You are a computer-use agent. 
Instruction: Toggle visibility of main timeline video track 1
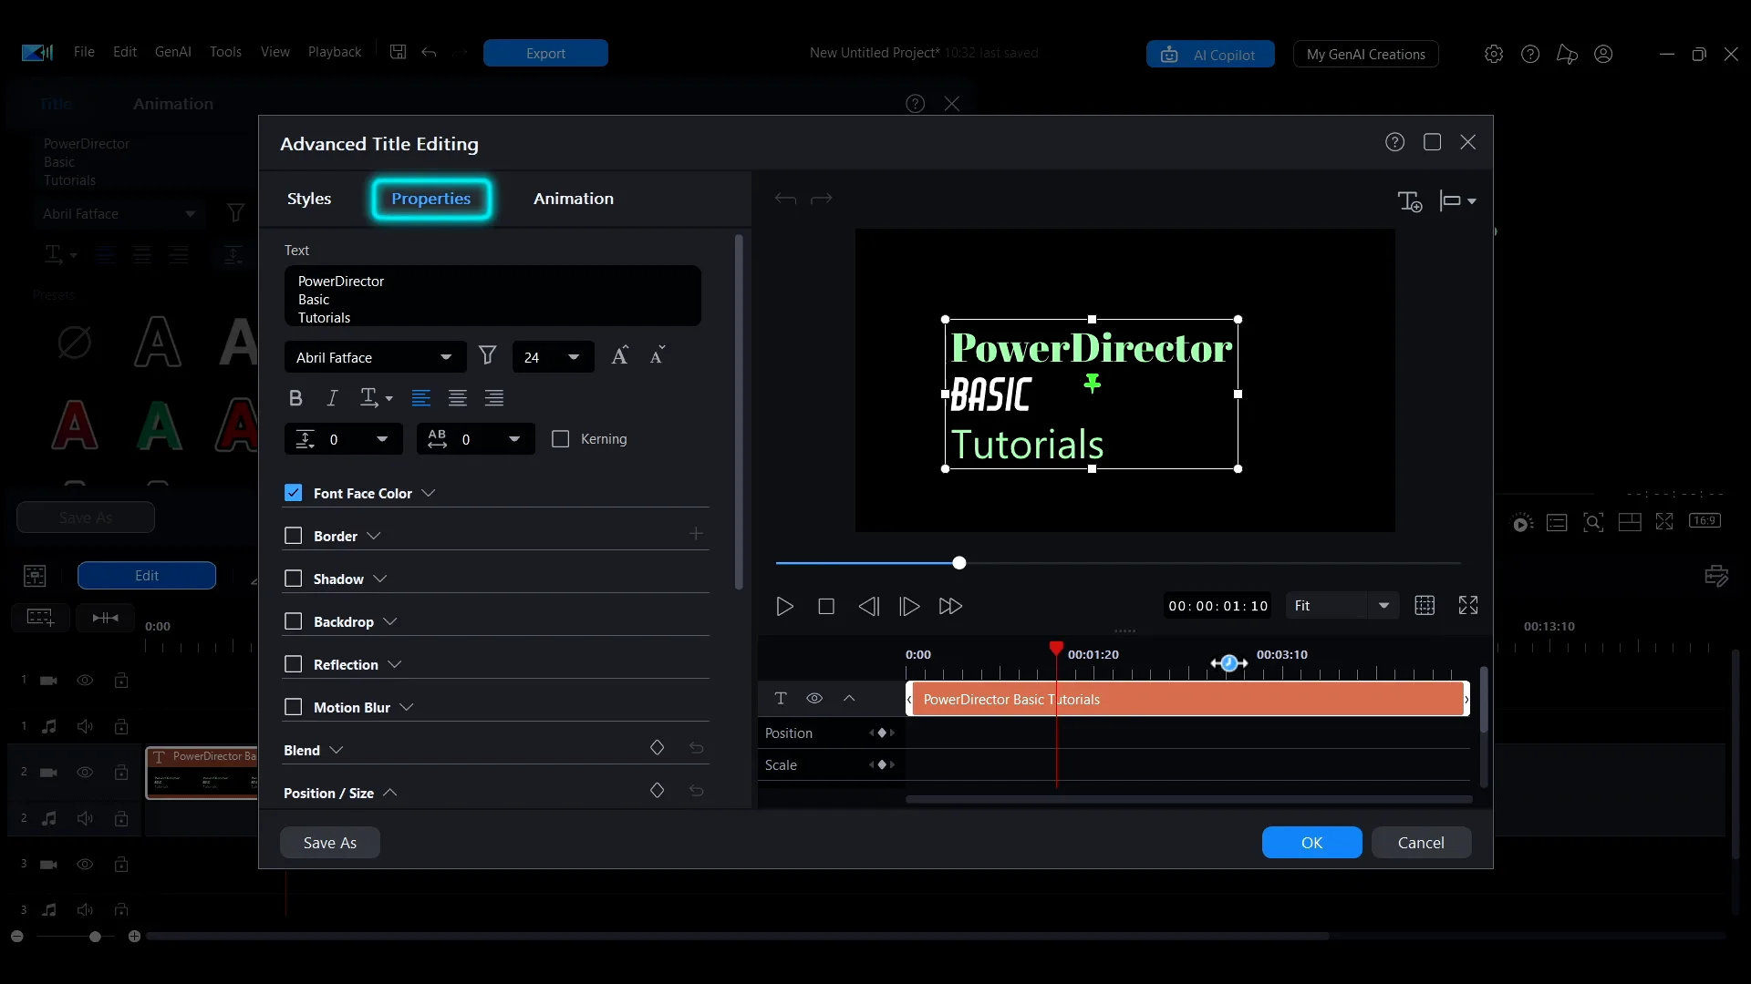[x=85, y=681]
